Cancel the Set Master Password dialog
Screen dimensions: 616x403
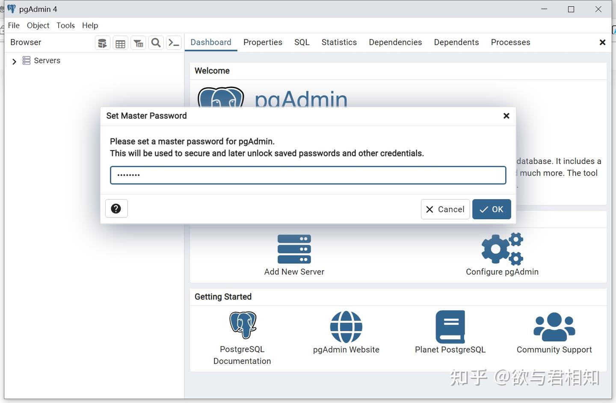click(x=445, y=209)
